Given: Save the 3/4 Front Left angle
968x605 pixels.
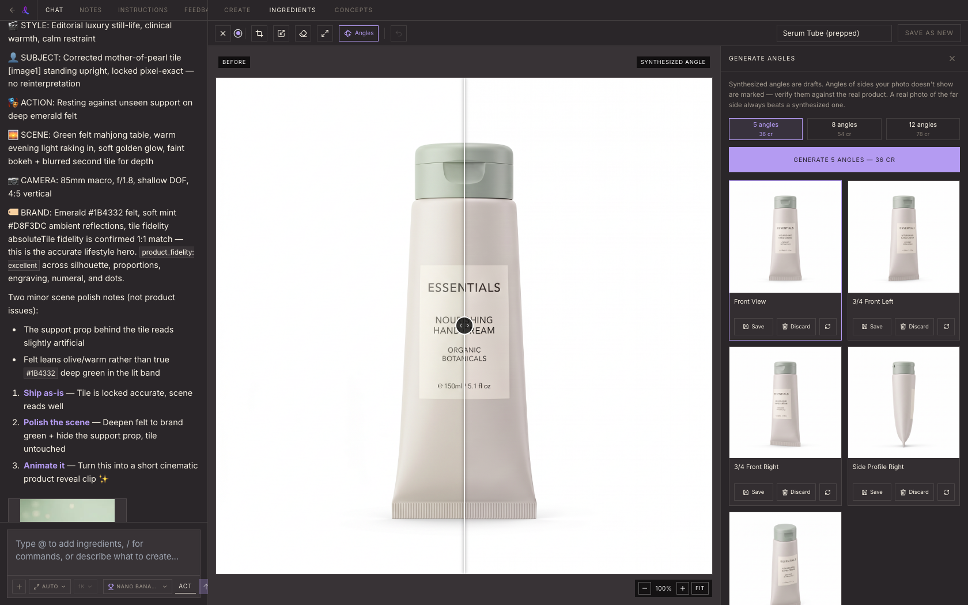Looking at the screenshot, I should pos(872,327).
